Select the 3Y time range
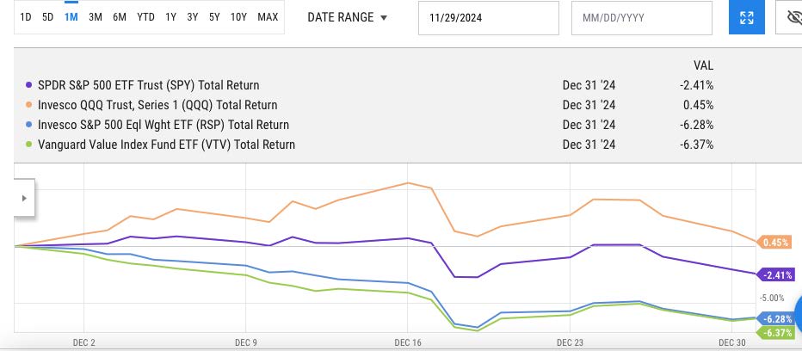This screenshot has width=802, height=351. [192, 17]
